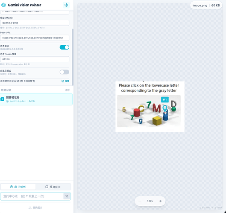Click the #1 marker label on the image

click(165, 99)
